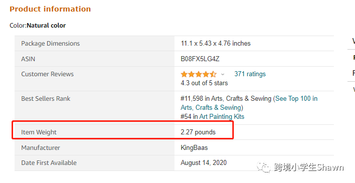Click the star rating icons

(199, 74)
